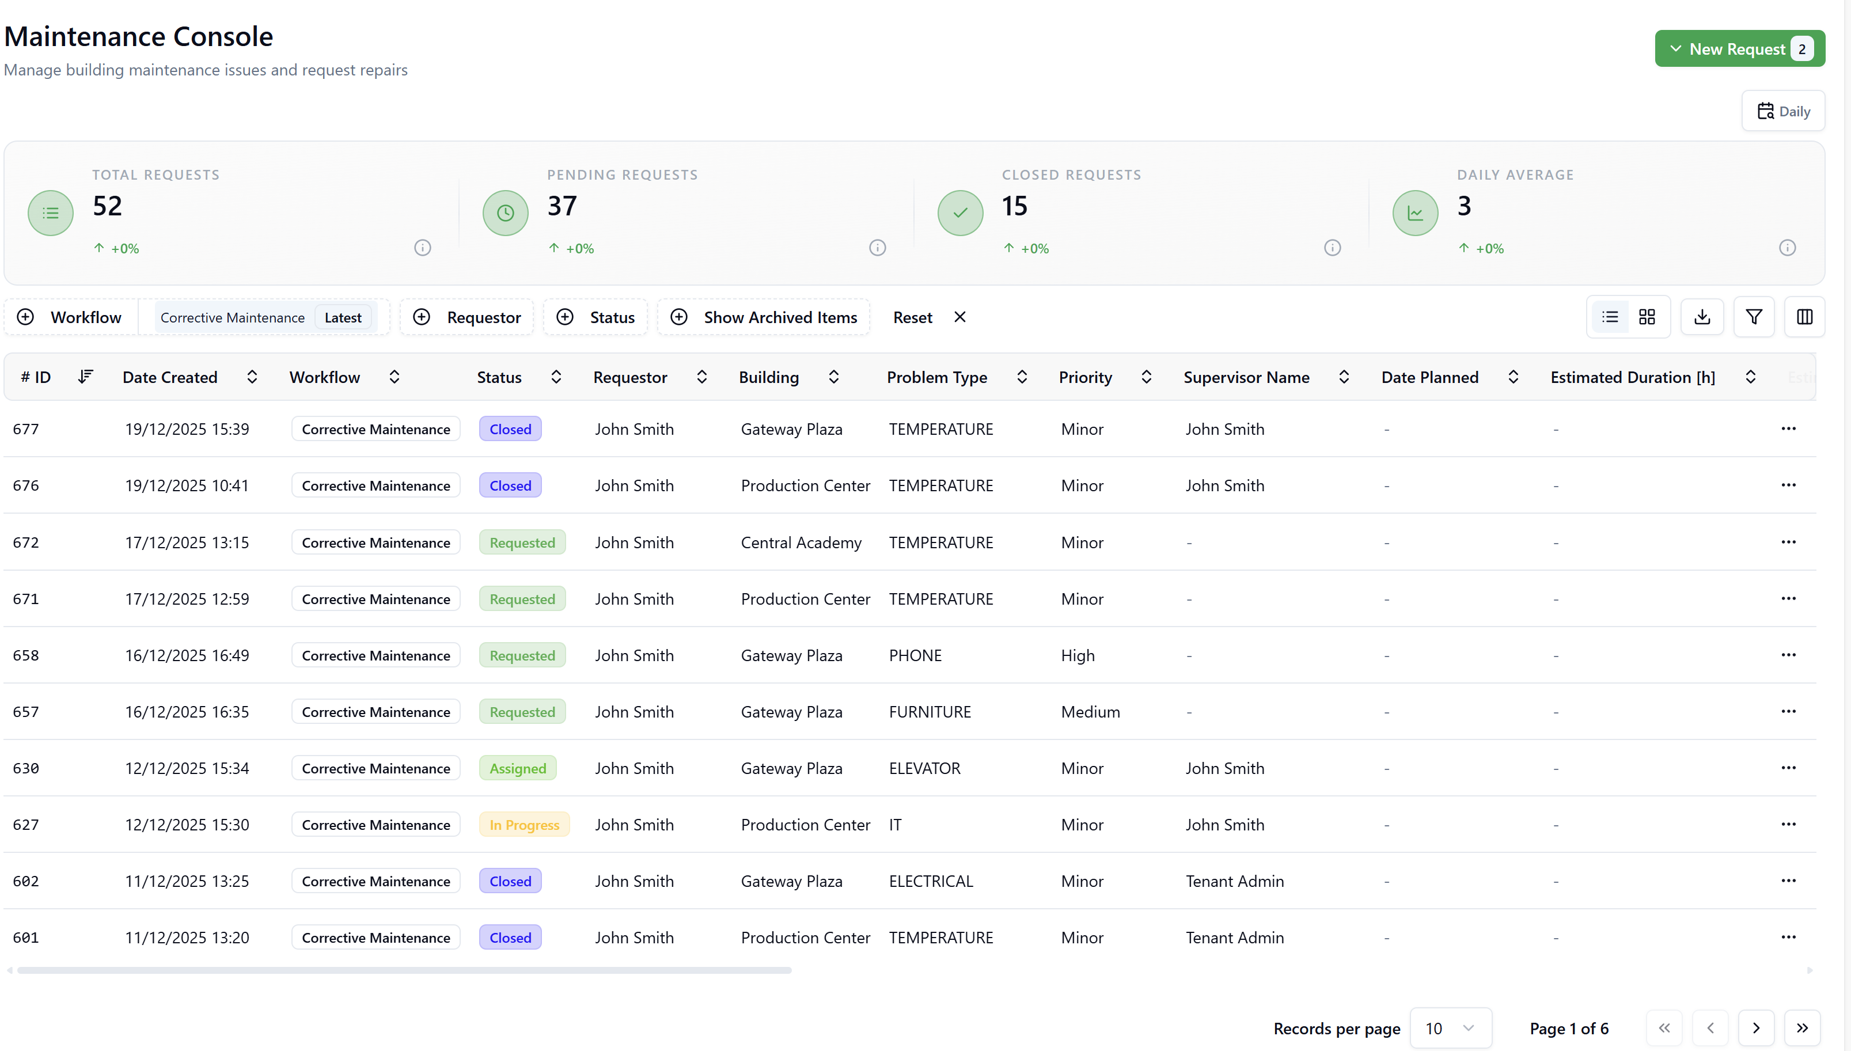Click the Daily Average chart icon
The image size is (1851, 1051).
pos(1415,213)
